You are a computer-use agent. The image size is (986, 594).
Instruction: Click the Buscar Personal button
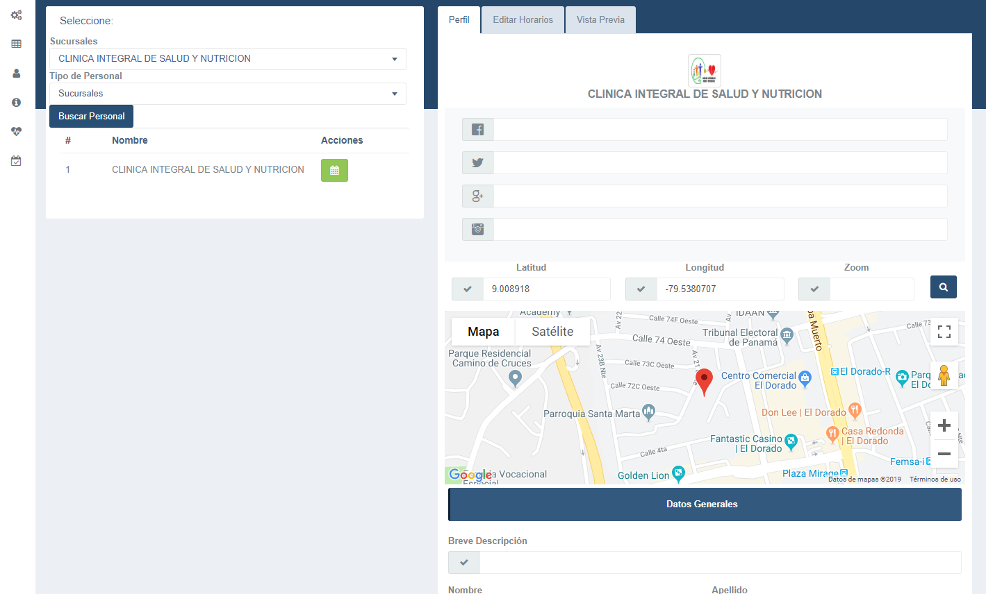point(91,117)
